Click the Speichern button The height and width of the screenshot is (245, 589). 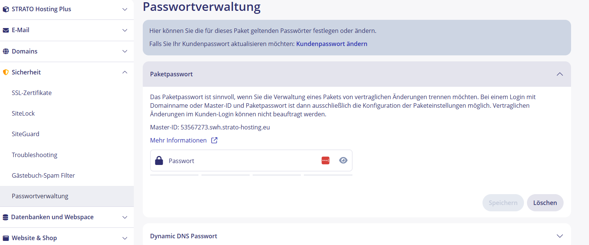[x=503, y=203]
